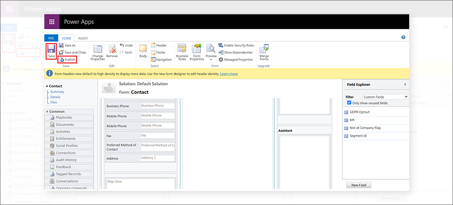Open Entitlements navigation item
Screen dimensions: 453x205
click(69, 139)
